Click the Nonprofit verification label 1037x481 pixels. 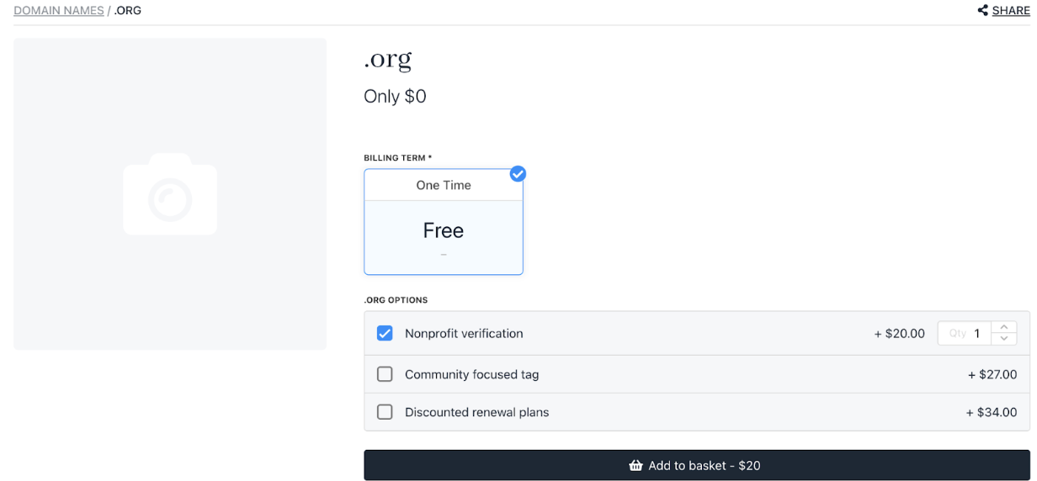coord(464,333)
